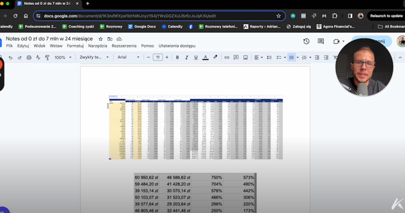
Task: Click the Undo arrow in toolbar
Action: [10, 57]
